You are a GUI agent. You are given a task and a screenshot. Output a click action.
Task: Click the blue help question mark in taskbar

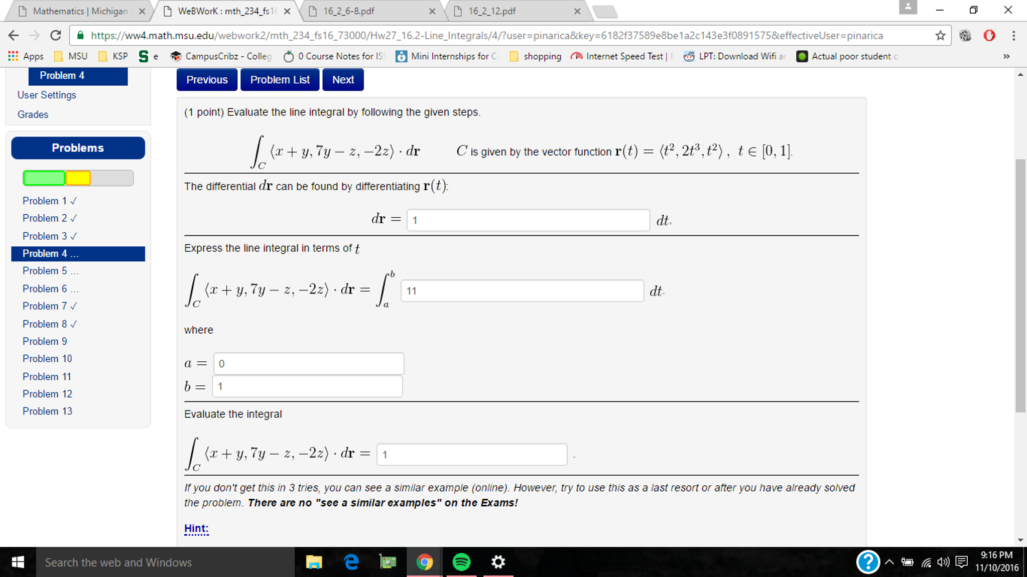coord(868,562)
